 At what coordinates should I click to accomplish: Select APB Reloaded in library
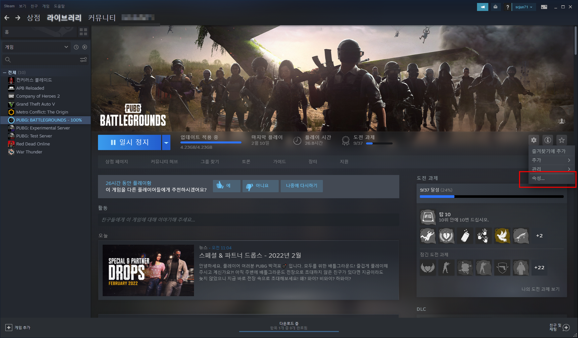46,88
